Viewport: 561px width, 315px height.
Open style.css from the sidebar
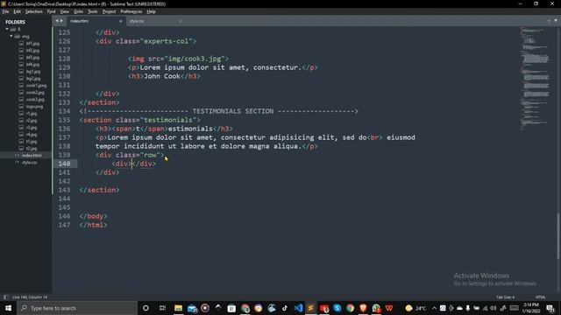(x=29, y=163)
